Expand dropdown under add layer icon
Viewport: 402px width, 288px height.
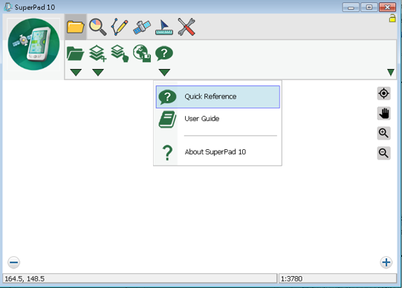(98, 73)
